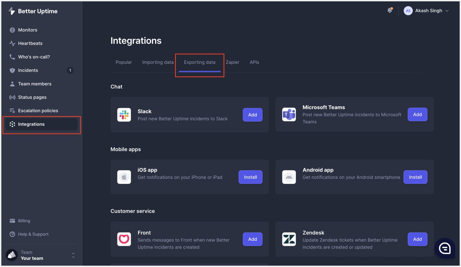
Task: Select the Heartbeats pulse icon
Action: [12, 43]
